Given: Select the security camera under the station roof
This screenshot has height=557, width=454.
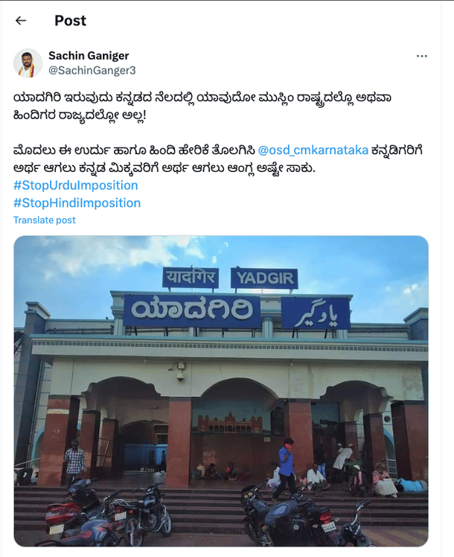Looking at the screenshot, I should pyautogui.click(x=180, y=372).
